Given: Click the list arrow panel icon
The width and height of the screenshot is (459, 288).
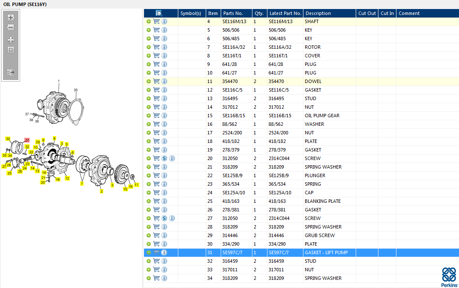Looking at the screenshot, I should pos(11,72).
